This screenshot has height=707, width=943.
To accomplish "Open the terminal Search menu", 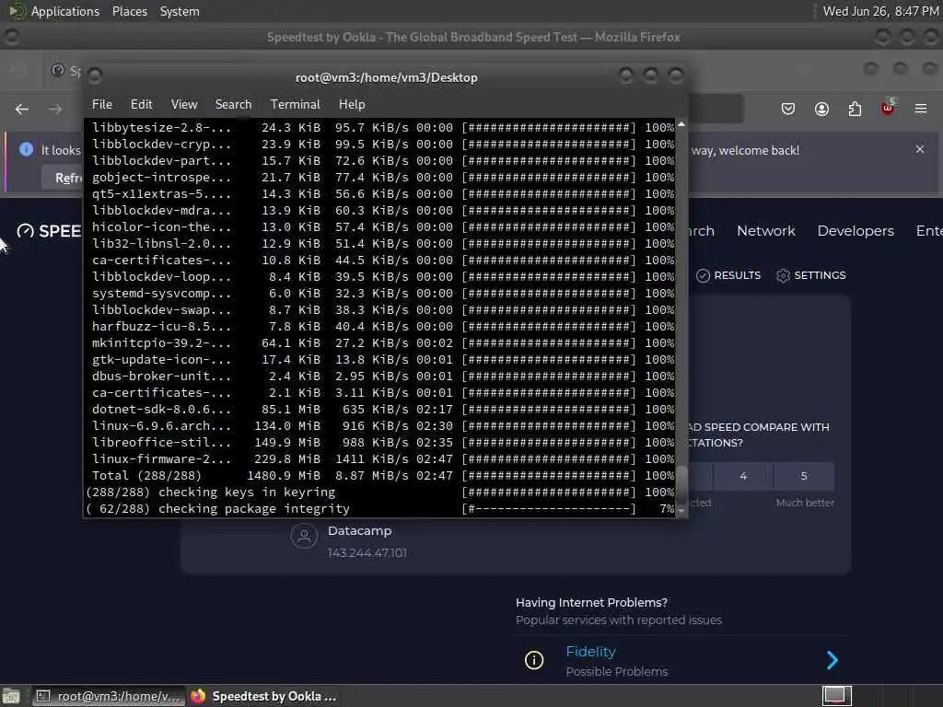I will pos(233,104).
